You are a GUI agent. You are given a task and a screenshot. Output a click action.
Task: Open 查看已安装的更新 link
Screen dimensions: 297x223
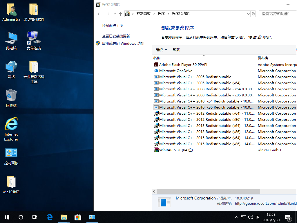tap(116, 36)
